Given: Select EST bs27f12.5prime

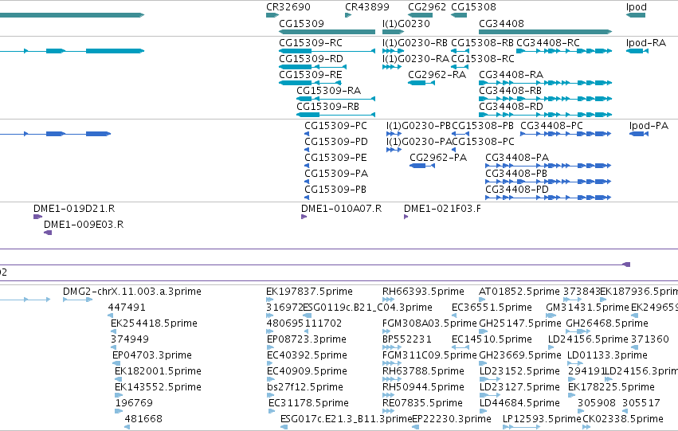Looking at the screenshot, I should click(270, 396).
